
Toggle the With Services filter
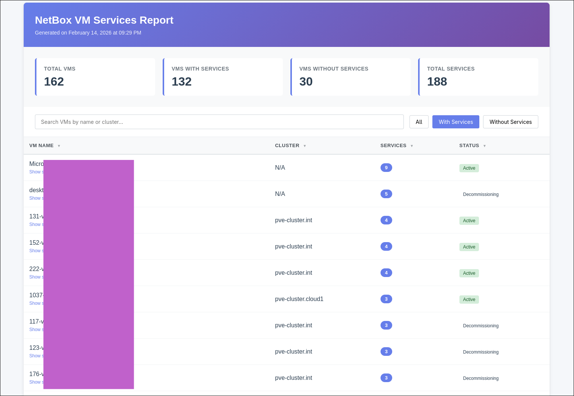[x=456, y=122]
